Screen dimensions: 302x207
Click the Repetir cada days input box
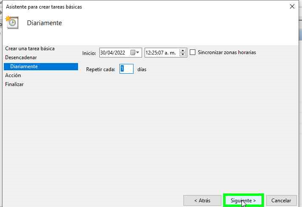pyautogui.click(x=126, y=69)
